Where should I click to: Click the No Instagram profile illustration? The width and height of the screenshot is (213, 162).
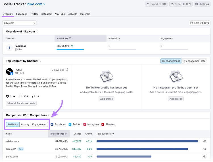(176, 77)
